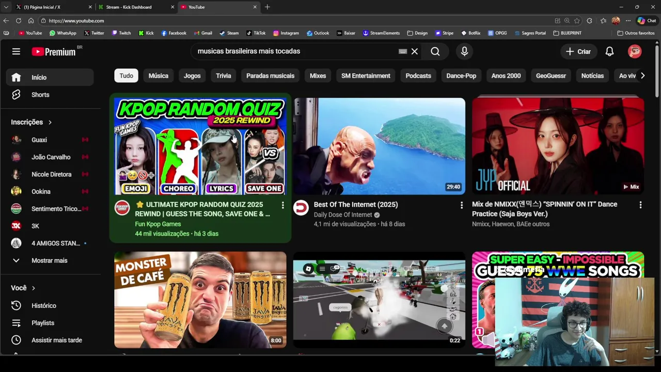This screenshot has width=661, height=372.
Task: Open the TikTok bookmark
Action: coord(256,33)
